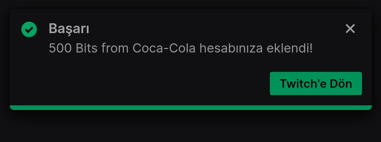Click the 'Coca-Cola' word in the message
This screenshot has height=142, width=381.
[x=164, y=48]
